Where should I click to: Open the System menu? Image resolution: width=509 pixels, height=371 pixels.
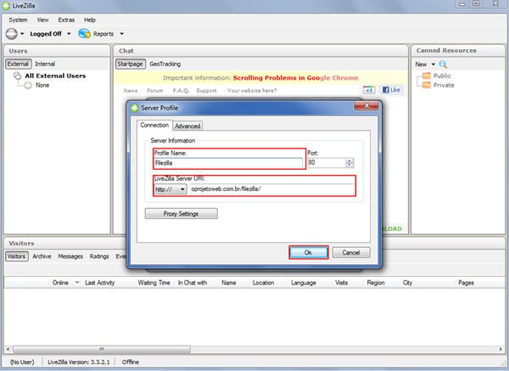18,20
